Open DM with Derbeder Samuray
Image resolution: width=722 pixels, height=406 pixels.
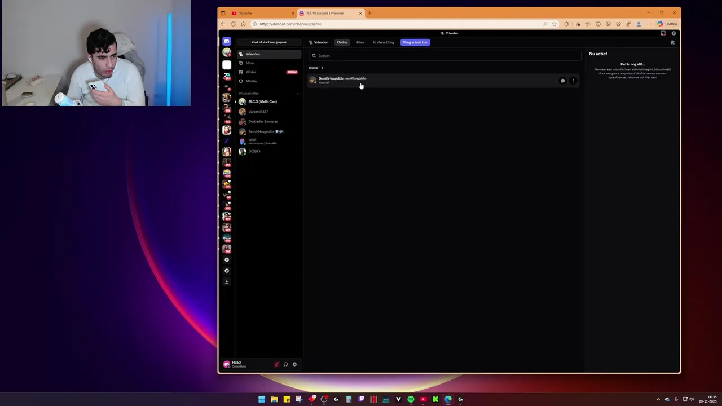tap(269, 121)
